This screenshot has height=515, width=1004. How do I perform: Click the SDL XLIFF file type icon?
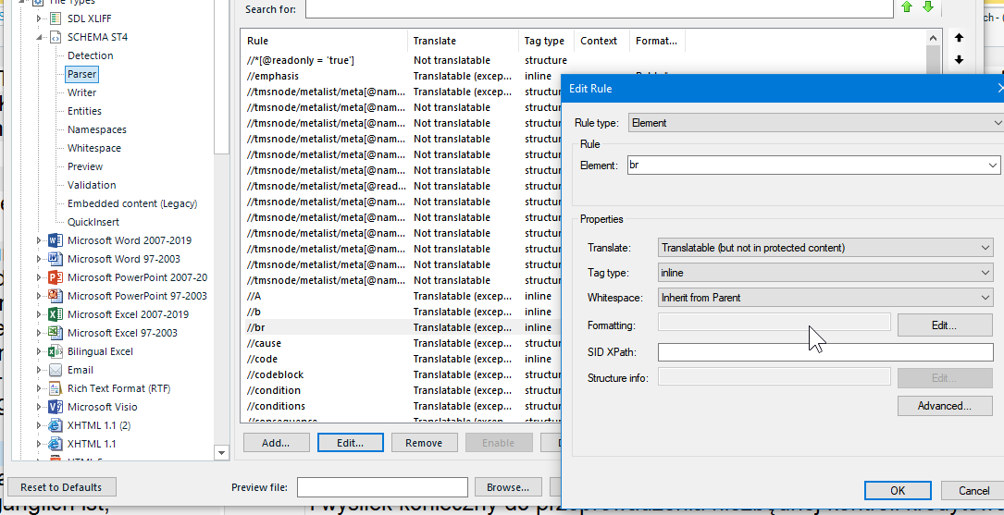click(x=56, y=18)
